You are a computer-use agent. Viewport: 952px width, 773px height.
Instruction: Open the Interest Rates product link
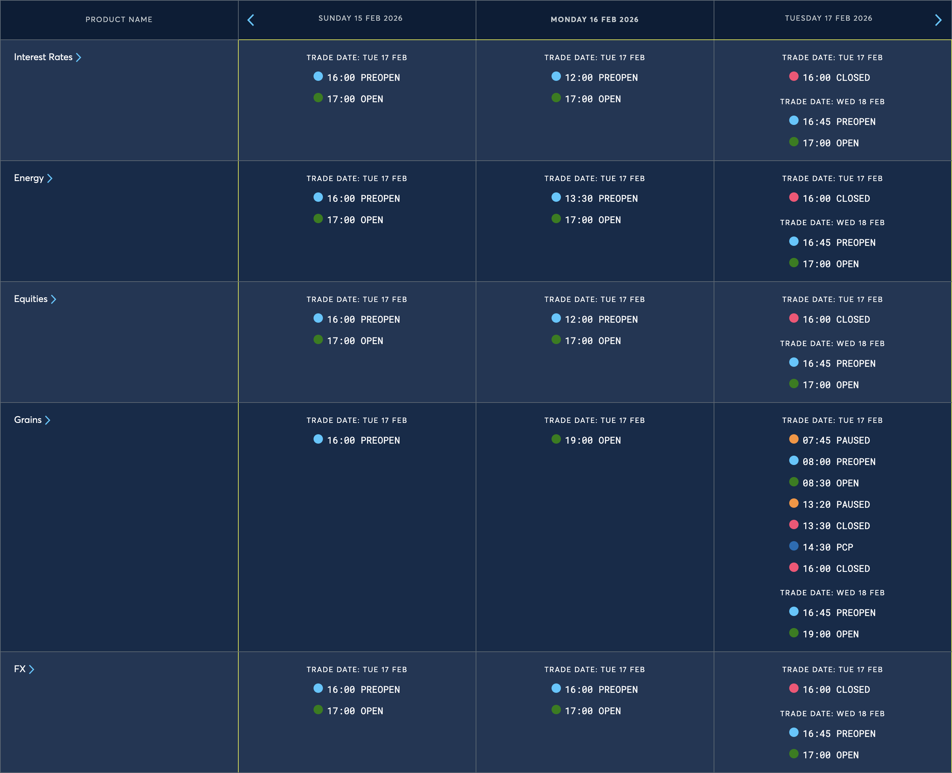point(43,57)
